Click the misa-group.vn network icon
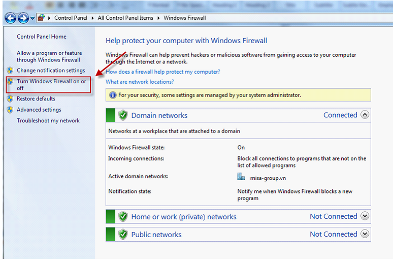This screenshot has height=262, width=393. click(x=241, y=177)
